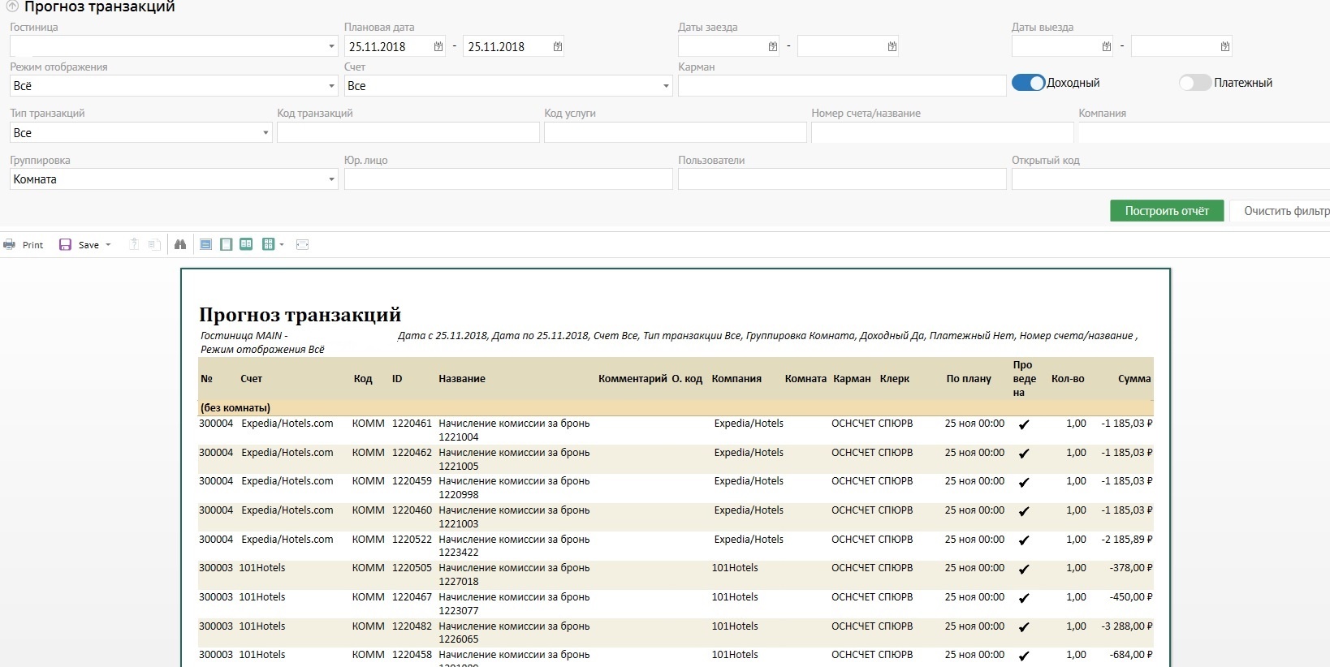Open calendar for second Плановая дата field
The width and height of the screenshot is (1330, 667).
557,47
